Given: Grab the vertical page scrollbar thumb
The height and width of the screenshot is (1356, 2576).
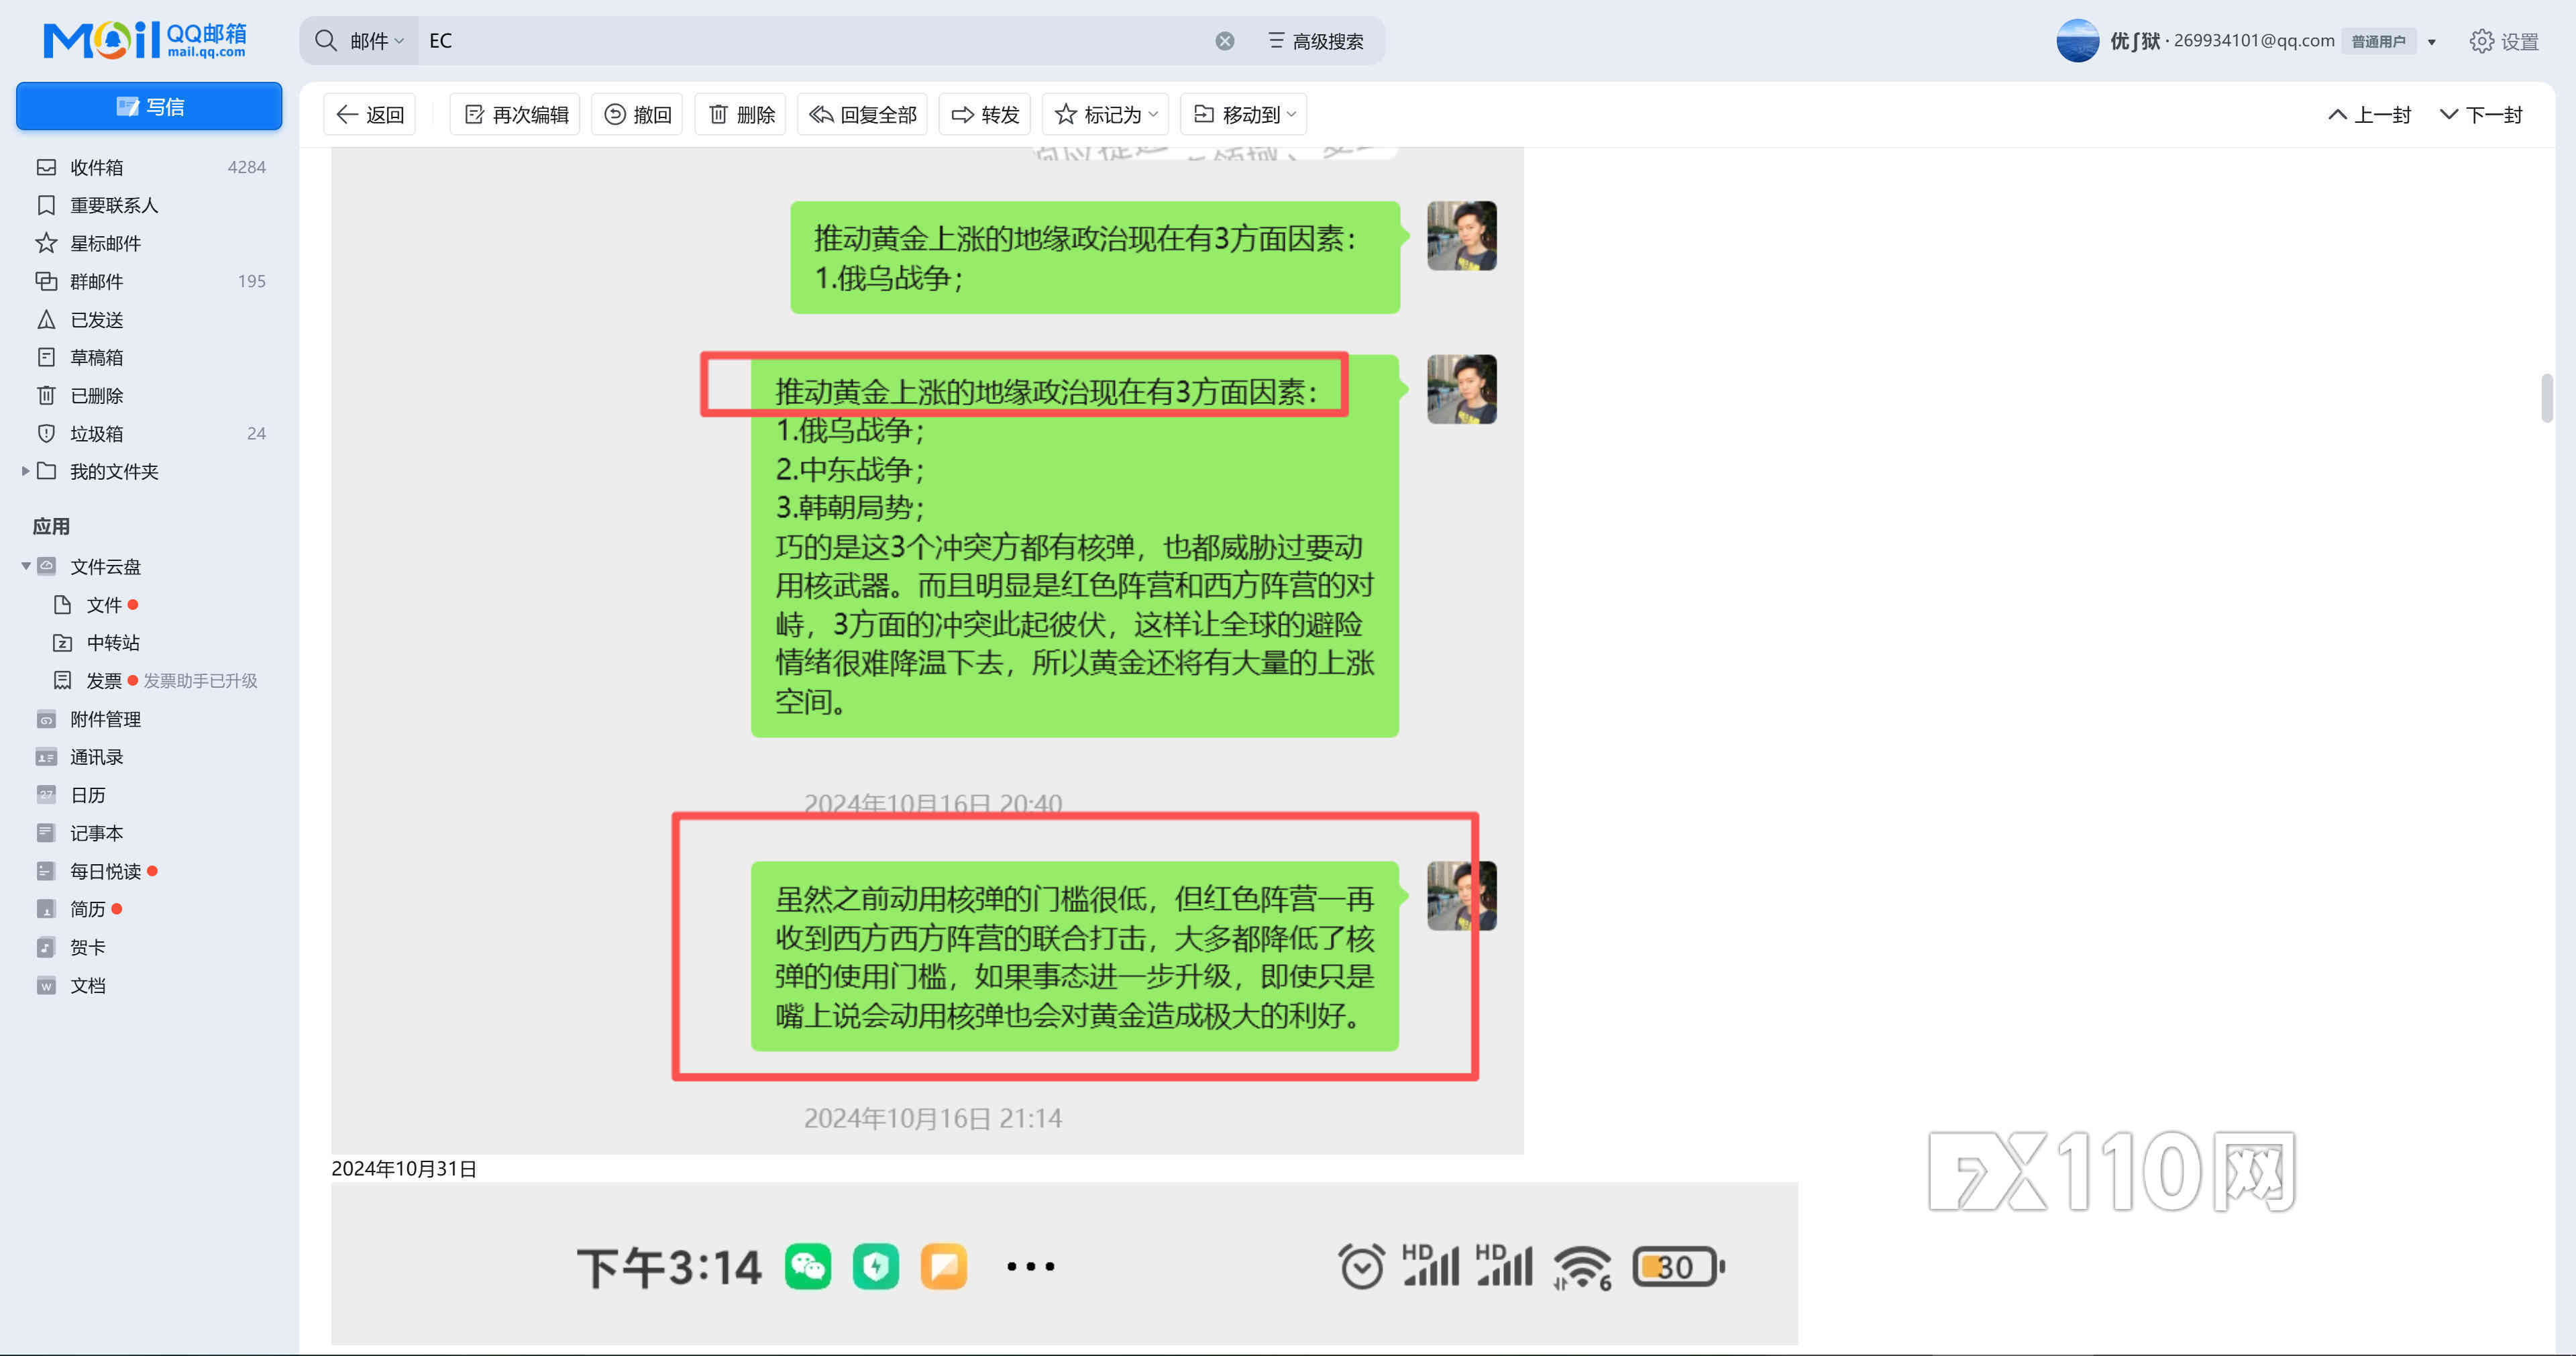Looking at the screenshot, I should pos(2546,398).
